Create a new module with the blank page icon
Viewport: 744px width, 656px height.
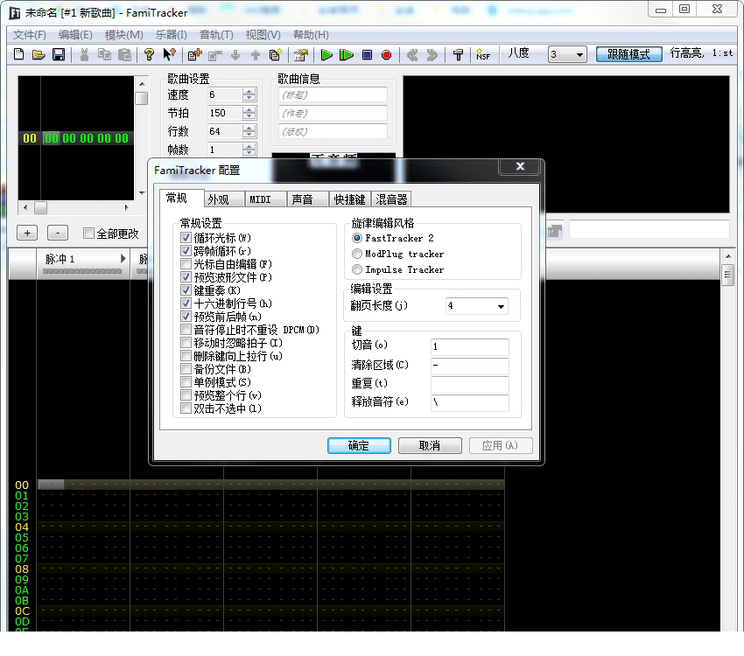(19, 54)
